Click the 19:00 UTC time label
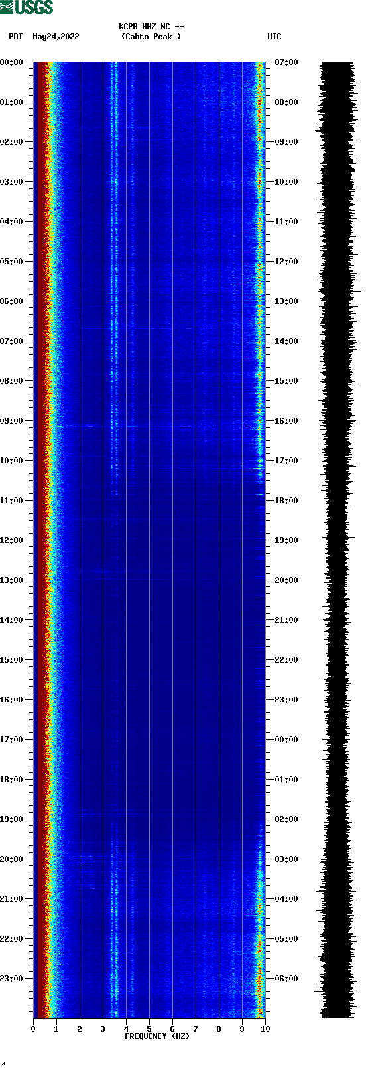 [x=286, y=540]
